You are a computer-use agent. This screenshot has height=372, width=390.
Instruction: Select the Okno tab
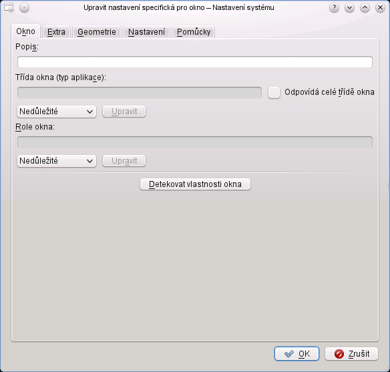pos(25,31)
